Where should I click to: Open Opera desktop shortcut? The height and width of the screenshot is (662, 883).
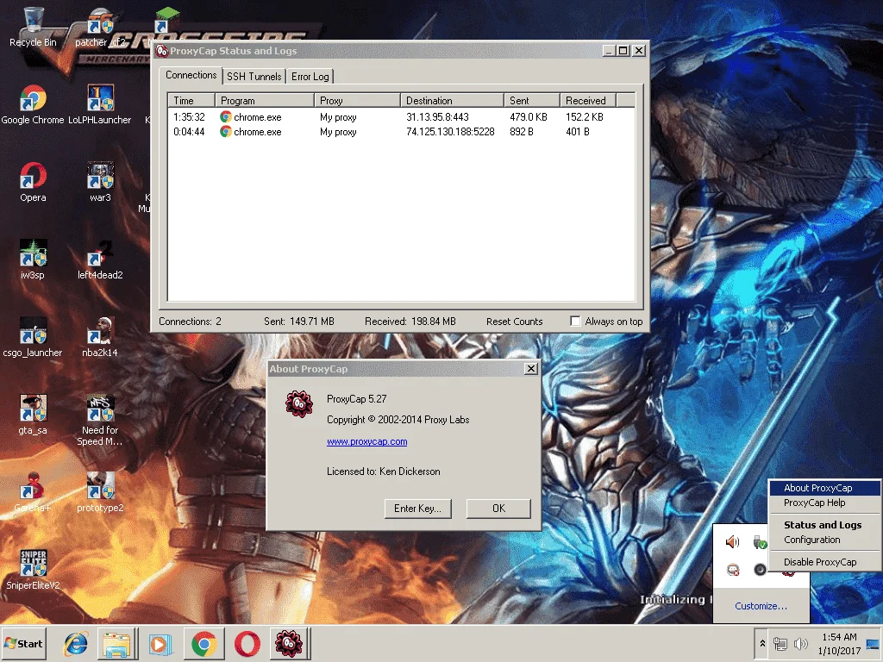33,183
